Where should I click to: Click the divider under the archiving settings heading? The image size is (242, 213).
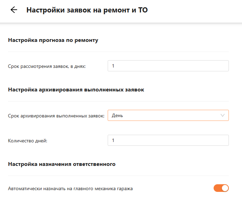pos(118,101)
